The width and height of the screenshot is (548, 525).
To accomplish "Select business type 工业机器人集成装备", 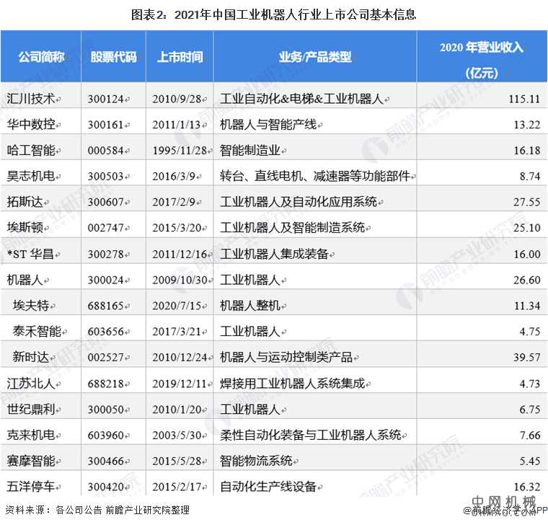I will [x=274, y=254].
